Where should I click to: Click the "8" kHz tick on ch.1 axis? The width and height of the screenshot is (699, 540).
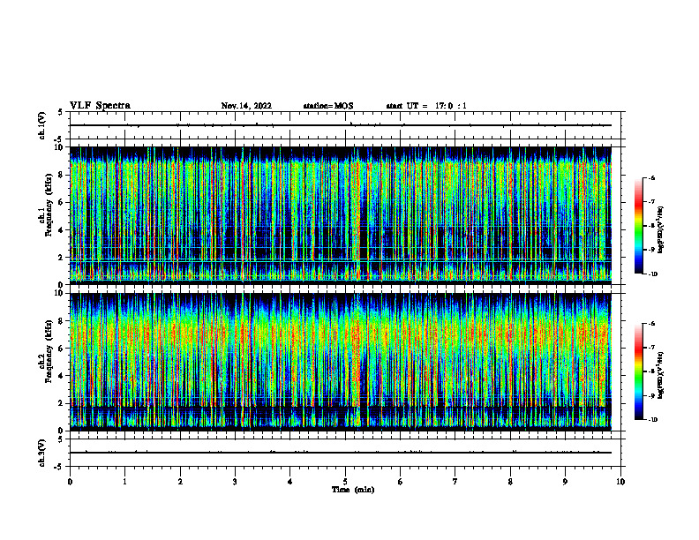coord(62,175)
